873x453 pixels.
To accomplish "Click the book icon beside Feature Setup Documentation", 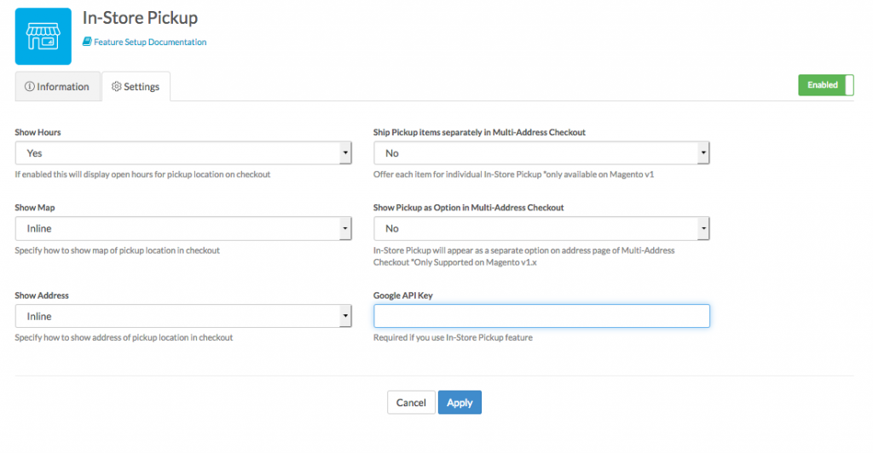I will click(x=87, y=42).
